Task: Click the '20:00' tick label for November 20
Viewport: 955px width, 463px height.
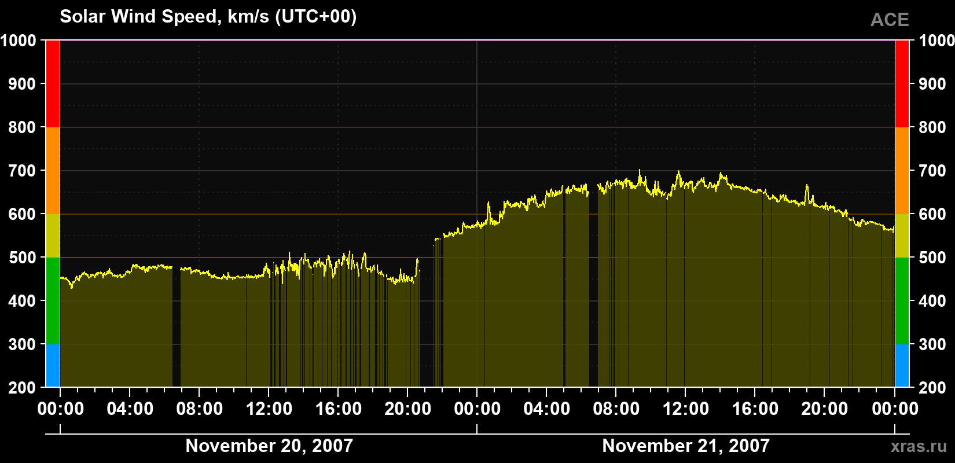Action: 408,409
